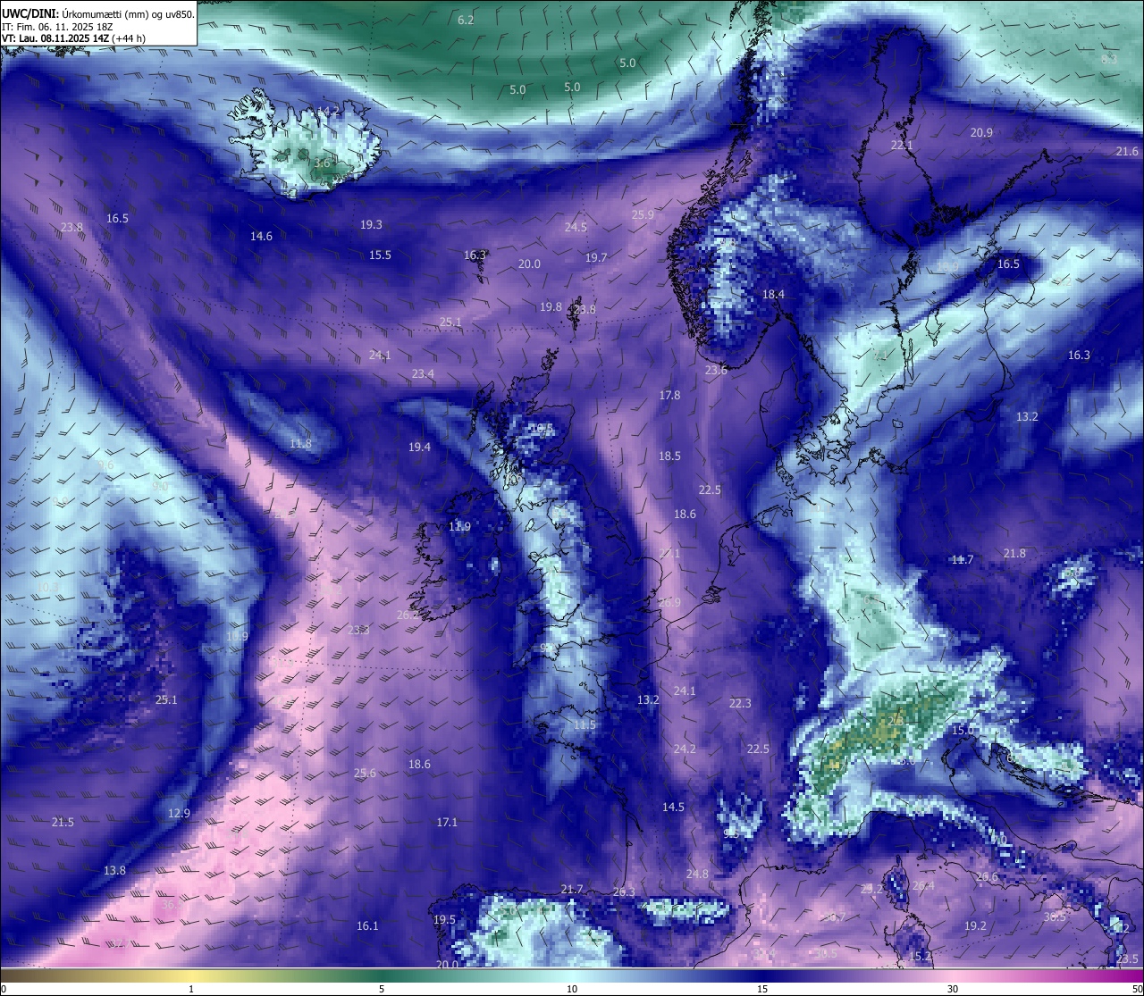Click the '19.5' value over Spain
Viewport: 1144px width, 996px height.
(x=444, y=919)
